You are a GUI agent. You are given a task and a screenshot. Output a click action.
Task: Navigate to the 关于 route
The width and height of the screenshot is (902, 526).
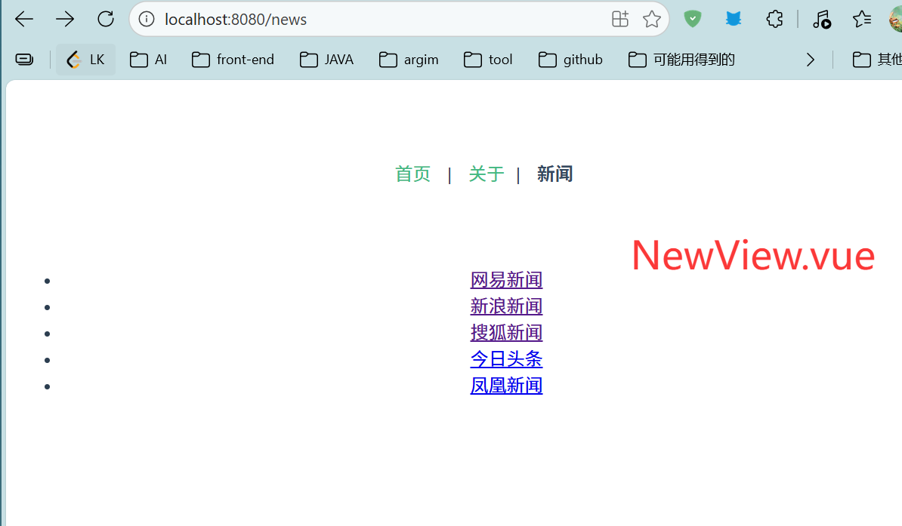pos(486,174)
